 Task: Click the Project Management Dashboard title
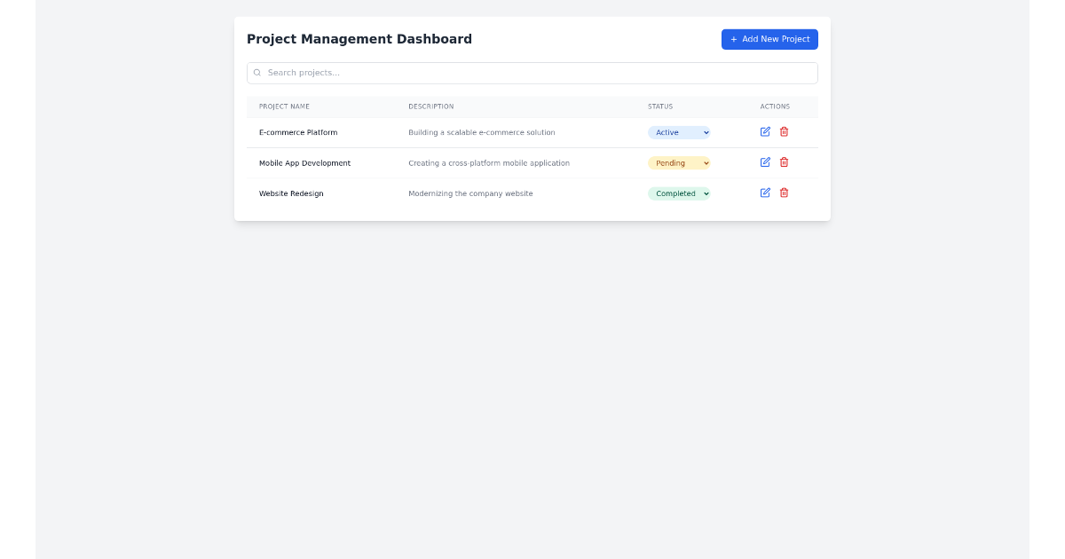(359, 38)
